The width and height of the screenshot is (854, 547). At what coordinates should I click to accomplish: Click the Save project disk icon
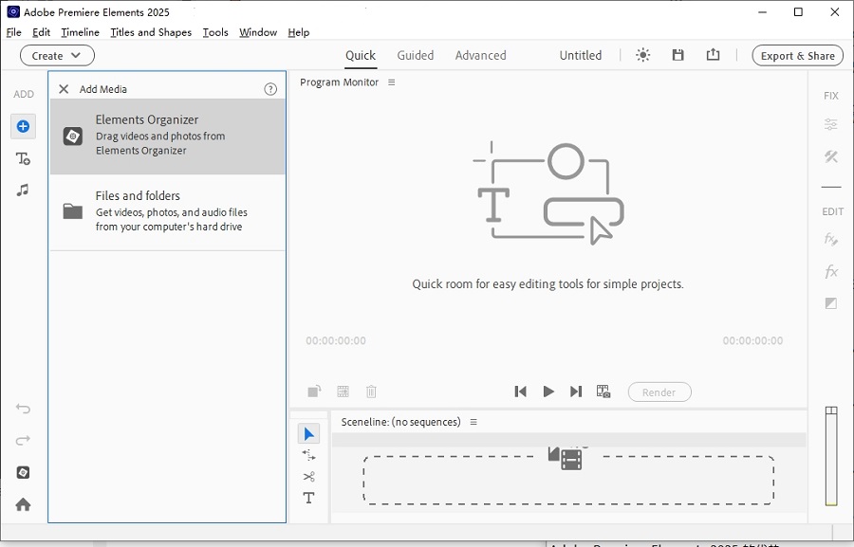coord(678,55)
